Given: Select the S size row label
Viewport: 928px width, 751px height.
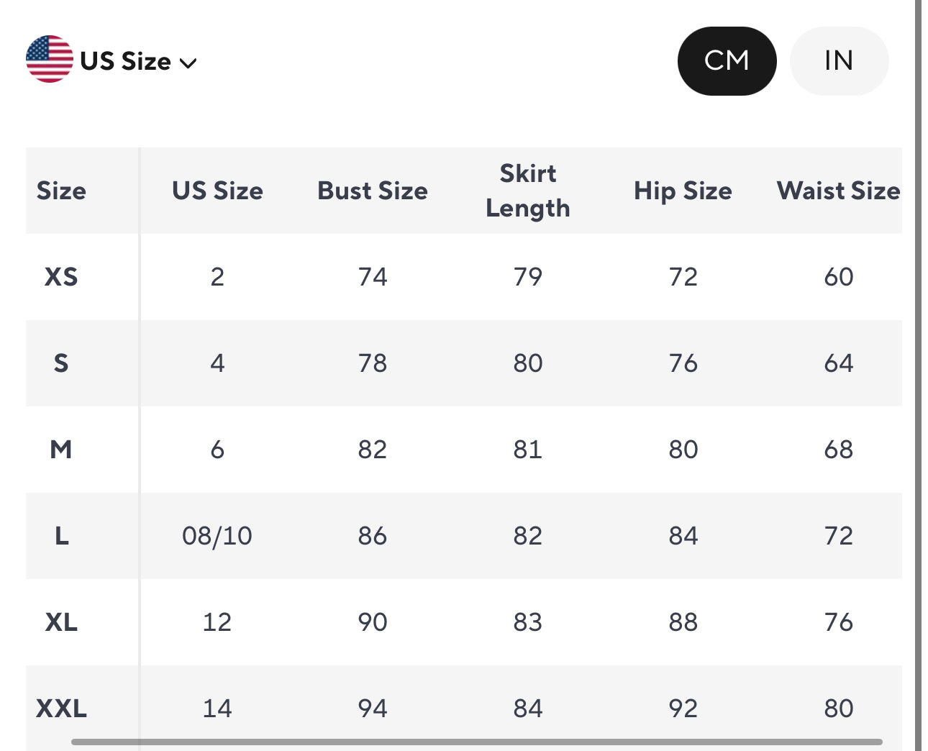Looking at the screenshot, I should 61,363.
